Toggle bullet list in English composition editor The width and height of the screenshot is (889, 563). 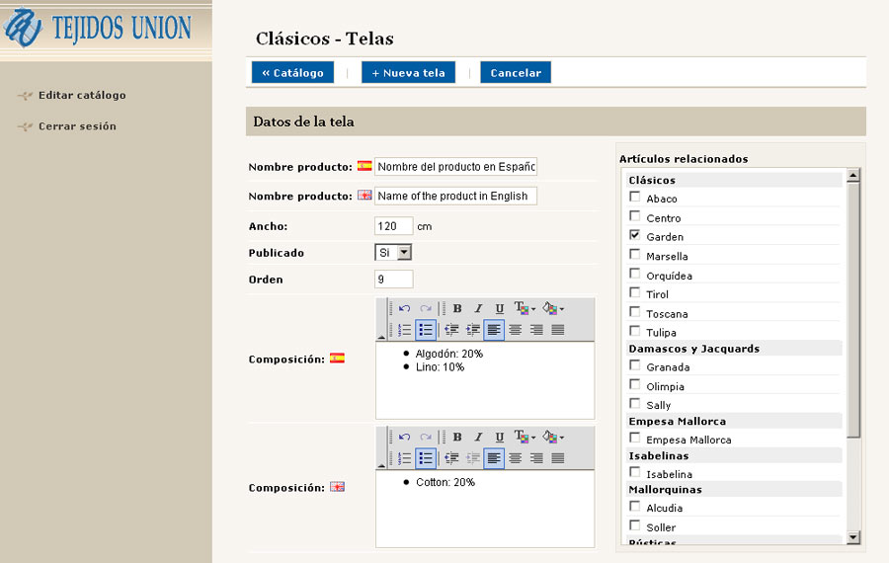pyautogui.click(x=426, y=458)
